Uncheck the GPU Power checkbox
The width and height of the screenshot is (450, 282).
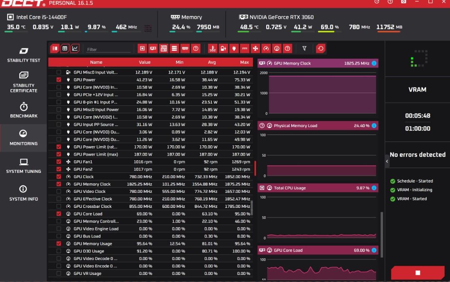(x=59, y=80)
